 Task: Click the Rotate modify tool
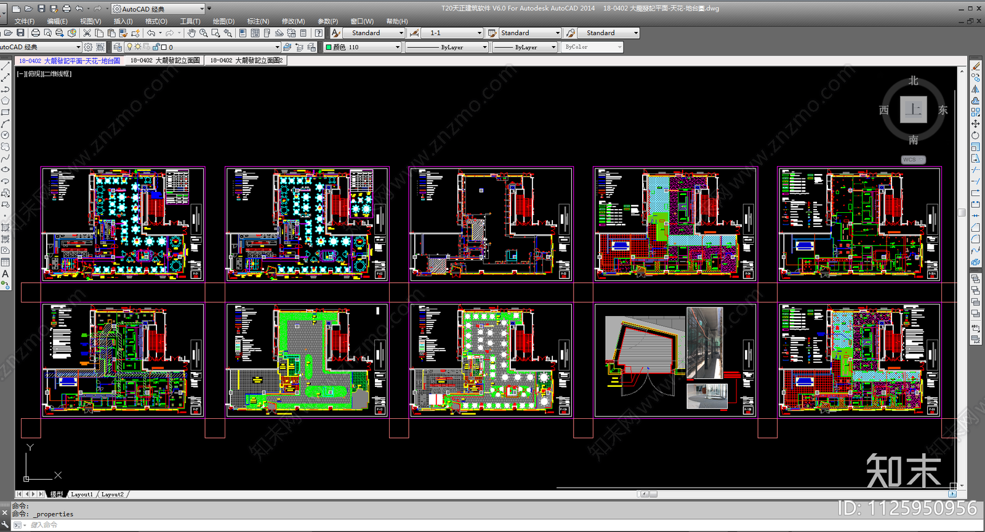[975, 135]
